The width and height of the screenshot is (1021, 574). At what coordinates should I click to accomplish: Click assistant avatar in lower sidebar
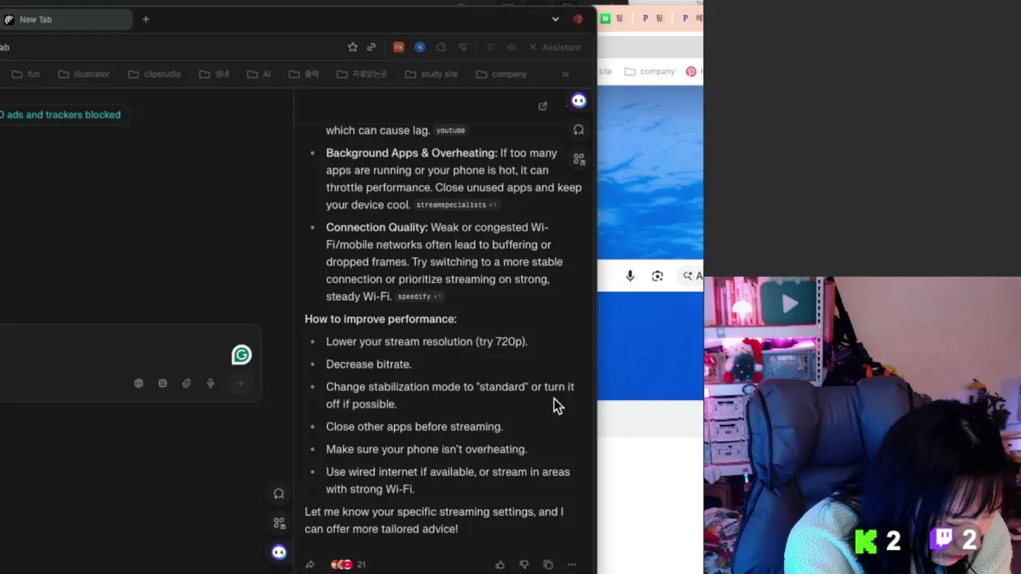pyautogui.click(x=279, y=552)
